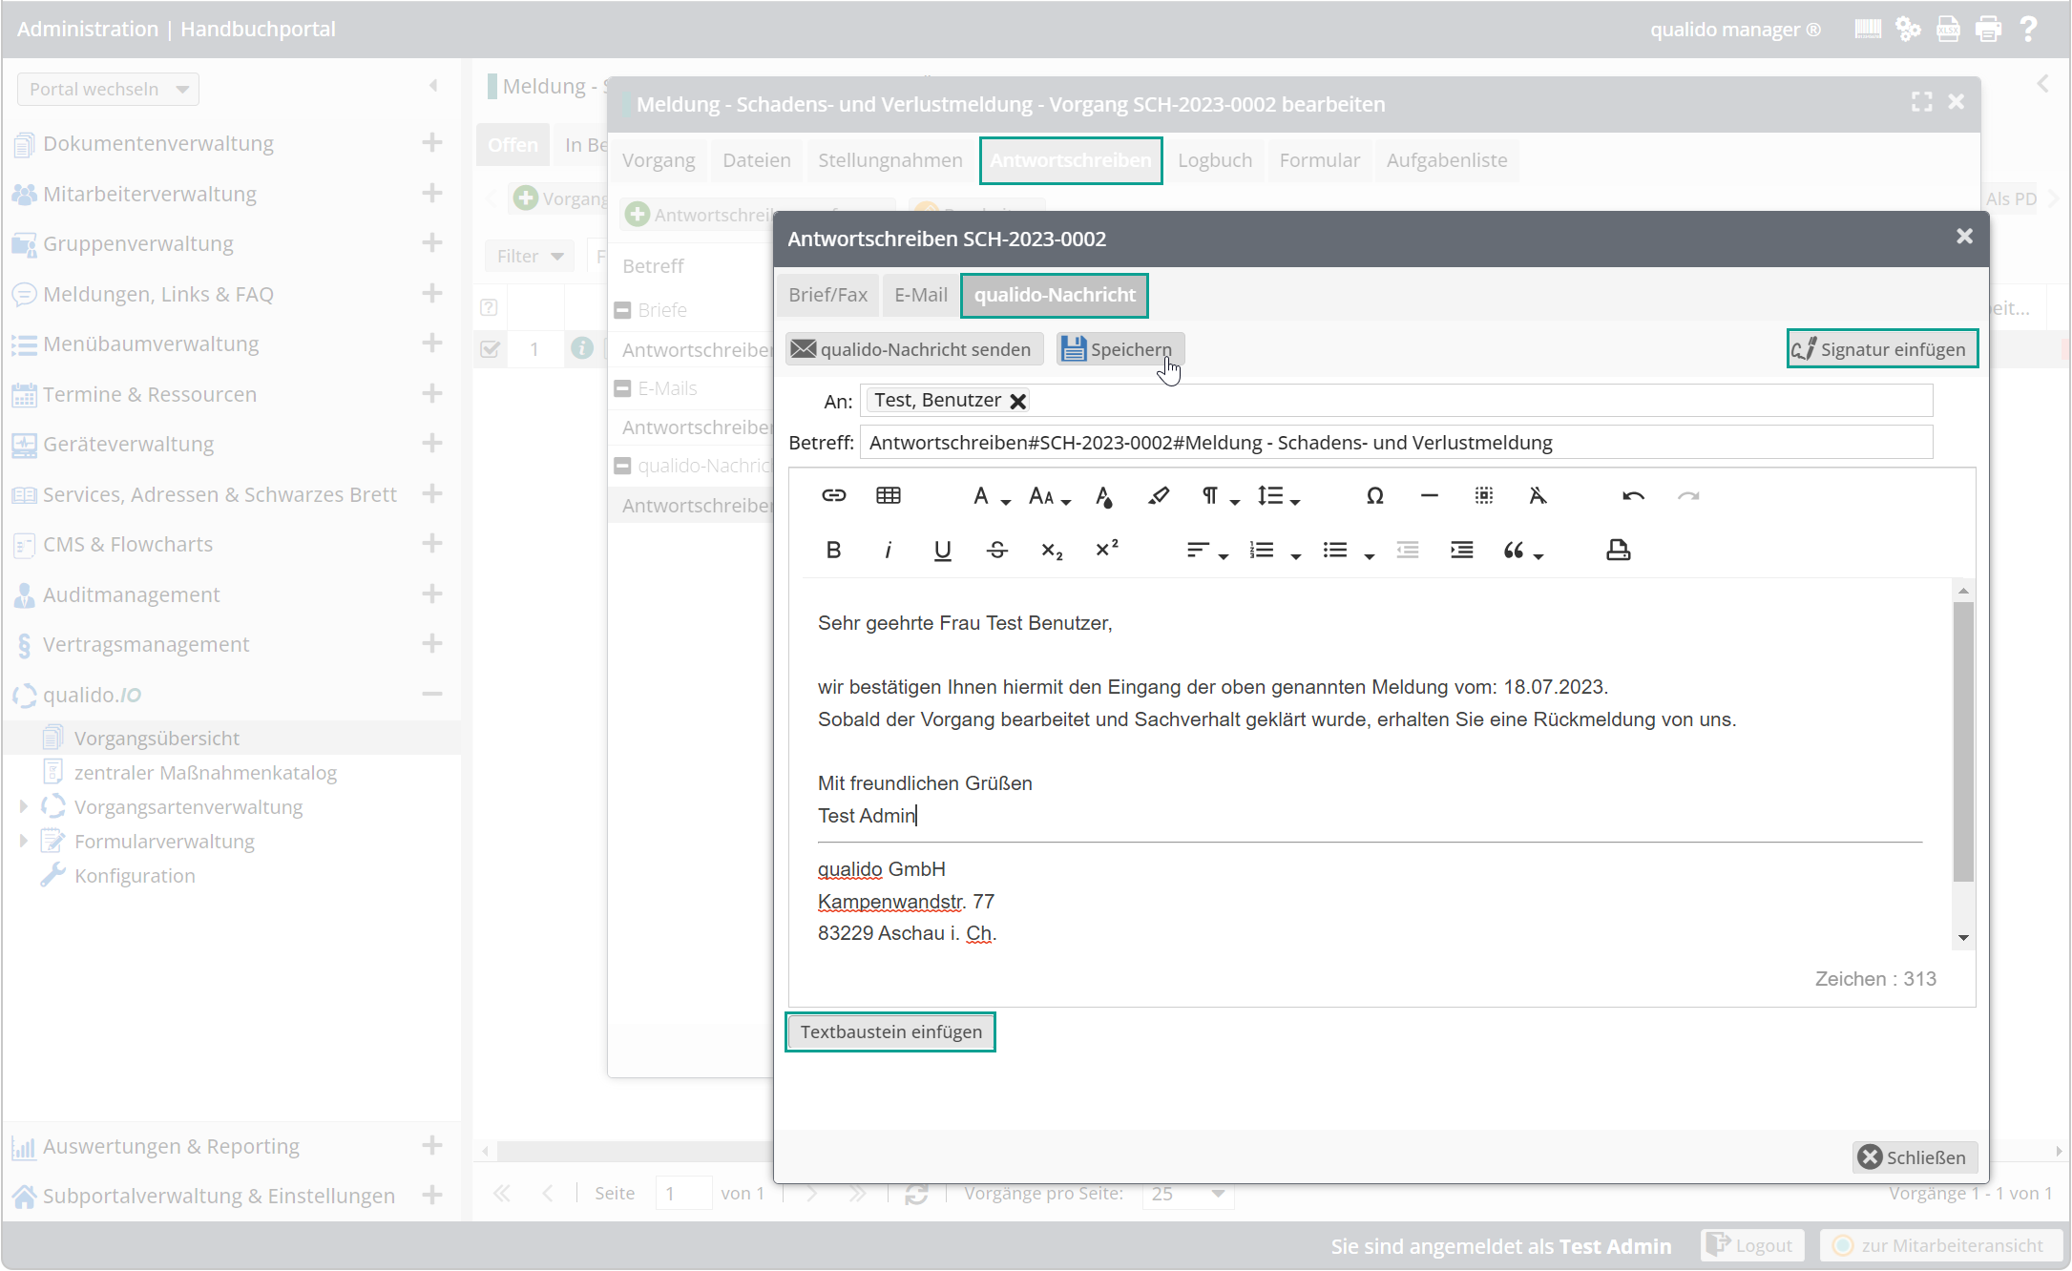Viewport: 2072px width, 1271px height.
Task: Toggle bold formatting
Action: pos(833,551)
